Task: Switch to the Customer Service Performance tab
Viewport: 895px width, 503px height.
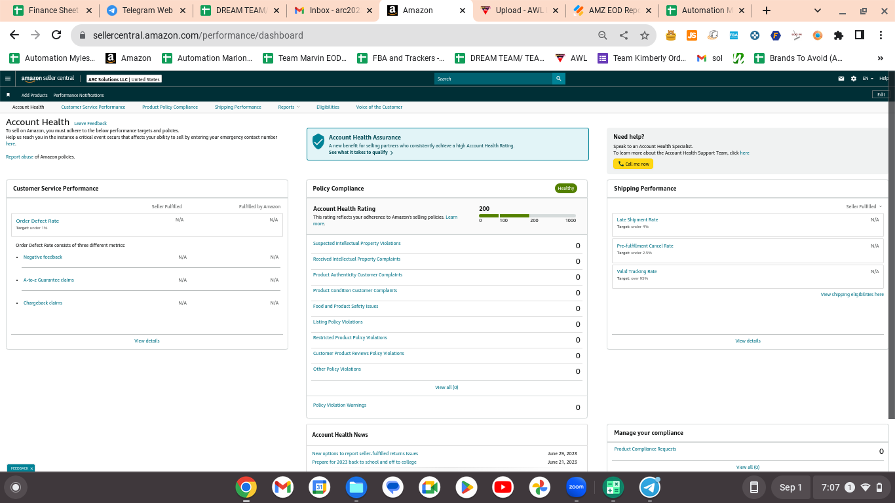Action: point(93,107)
